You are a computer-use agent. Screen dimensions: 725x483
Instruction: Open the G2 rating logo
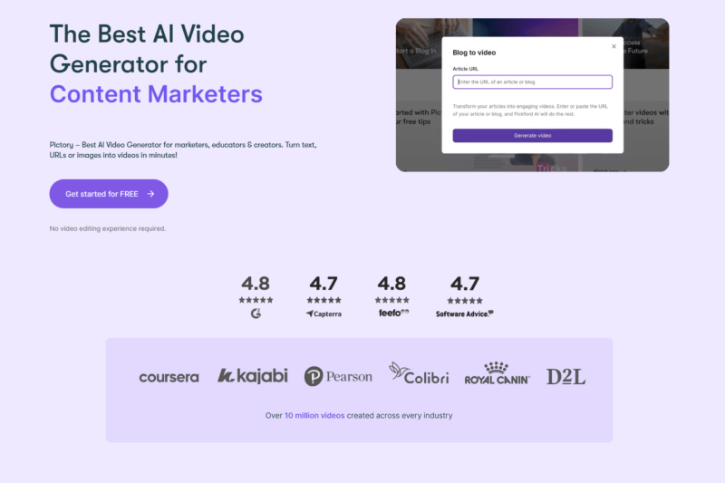coord(256,314)
